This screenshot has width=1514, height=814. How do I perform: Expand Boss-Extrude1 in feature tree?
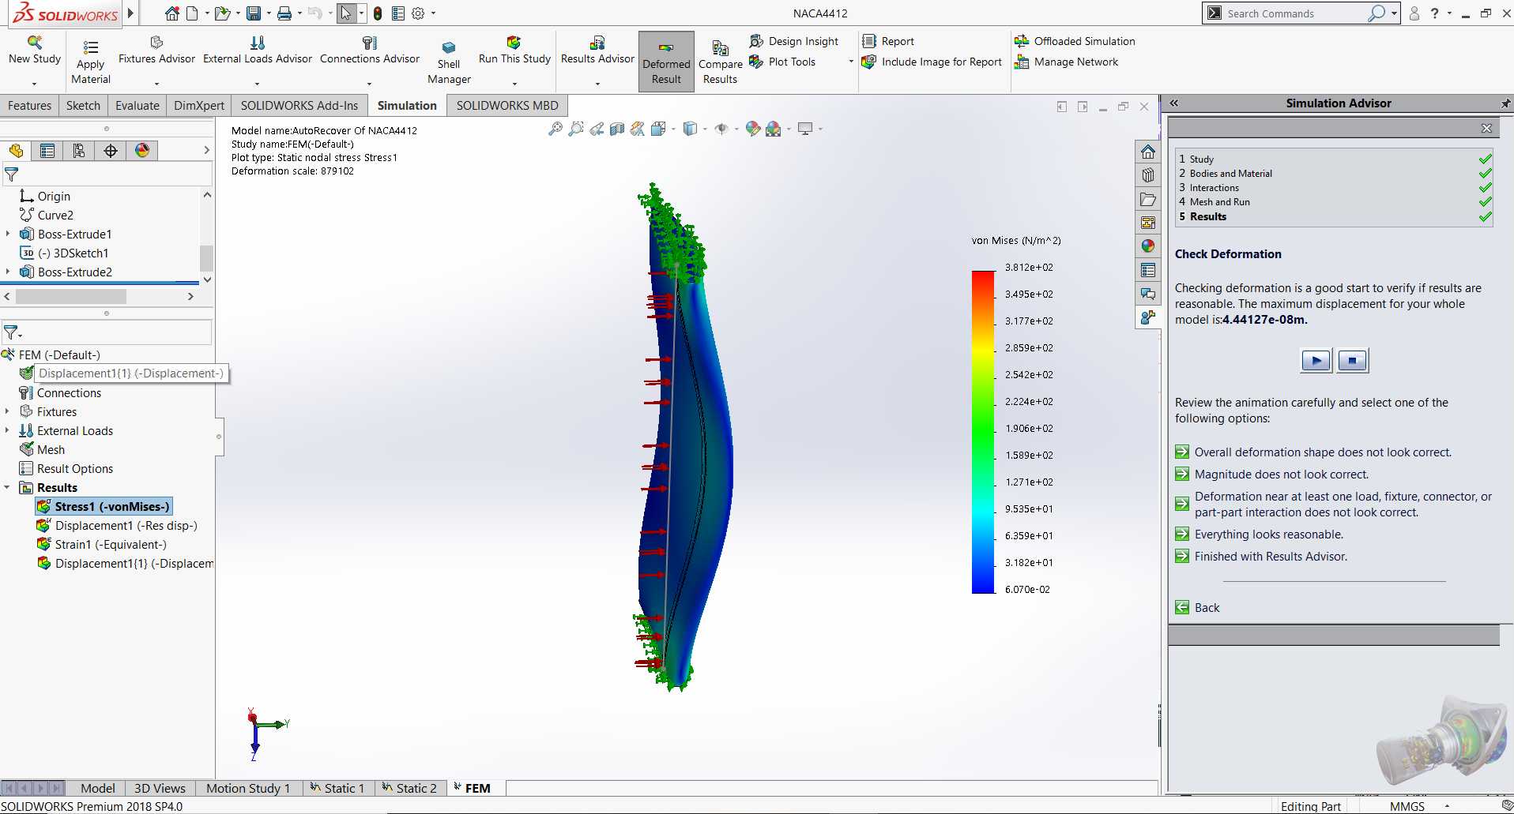[x=8, y=234]
